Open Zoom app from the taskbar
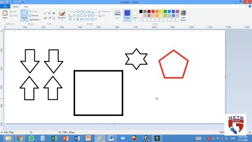Viewport: 252px width, 142px height. coord(123,138)
